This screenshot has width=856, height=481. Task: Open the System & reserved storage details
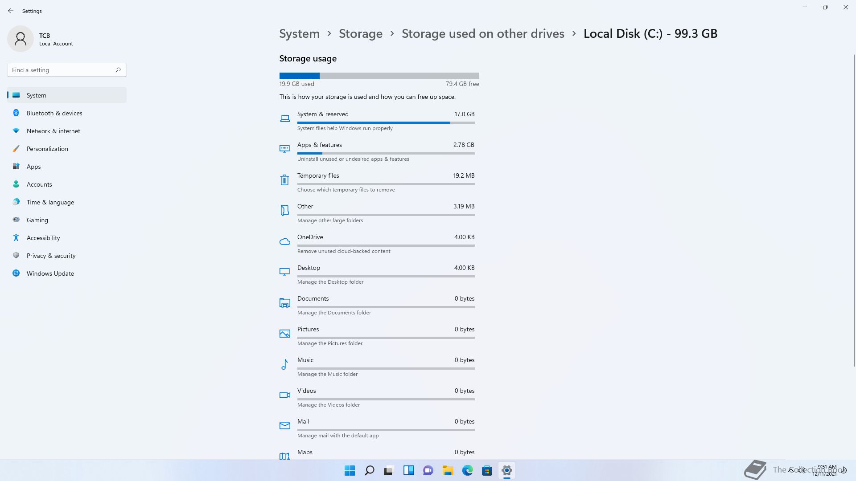click(386, 120)
